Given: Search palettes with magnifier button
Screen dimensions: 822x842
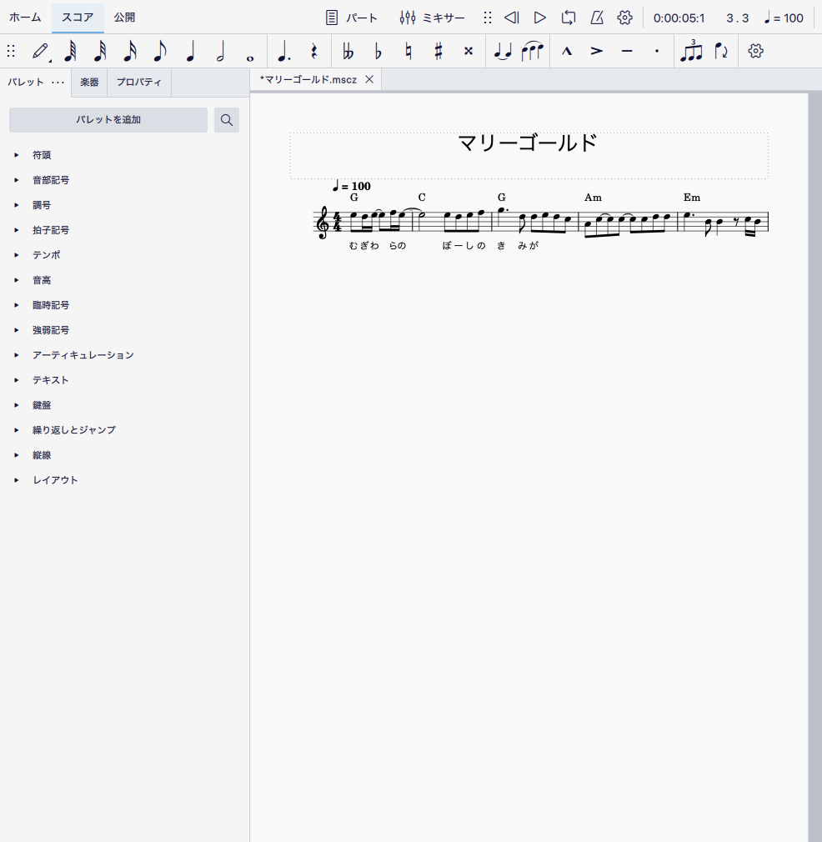Looking at the screenshot, I should click(x=227, y=120).
